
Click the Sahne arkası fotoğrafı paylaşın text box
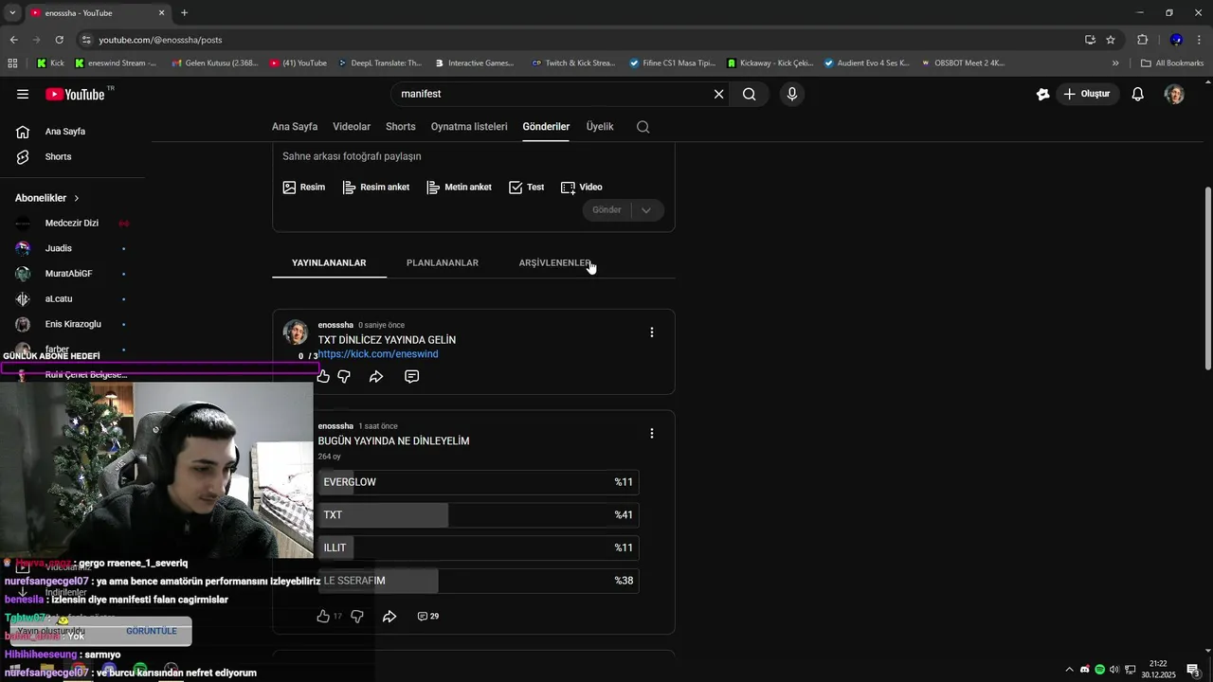point(473,156)
